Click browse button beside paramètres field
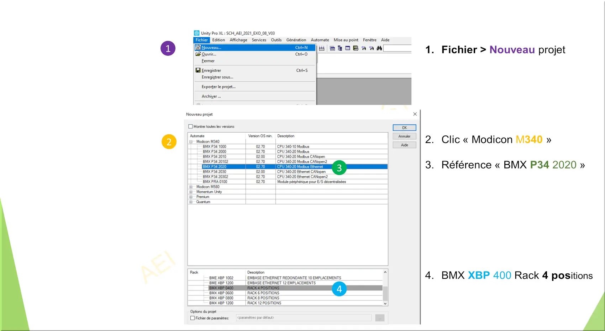The height and width of the screenshot is (331, 605). pyautogui.click(x=380, y=318)
